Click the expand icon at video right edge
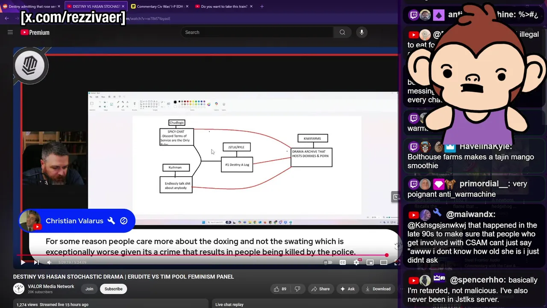Viewport: 547px width, 308px height. [x=396, y=197]
